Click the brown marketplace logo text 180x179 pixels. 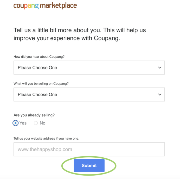(58, 5)
